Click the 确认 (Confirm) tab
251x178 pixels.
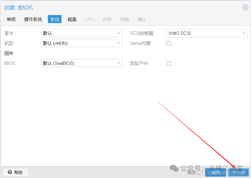142,19
